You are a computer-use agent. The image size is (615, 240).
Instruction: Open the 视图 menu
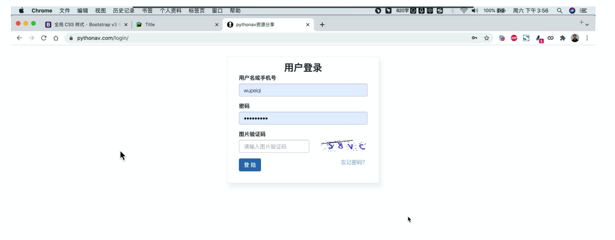(x=100, y=11)
